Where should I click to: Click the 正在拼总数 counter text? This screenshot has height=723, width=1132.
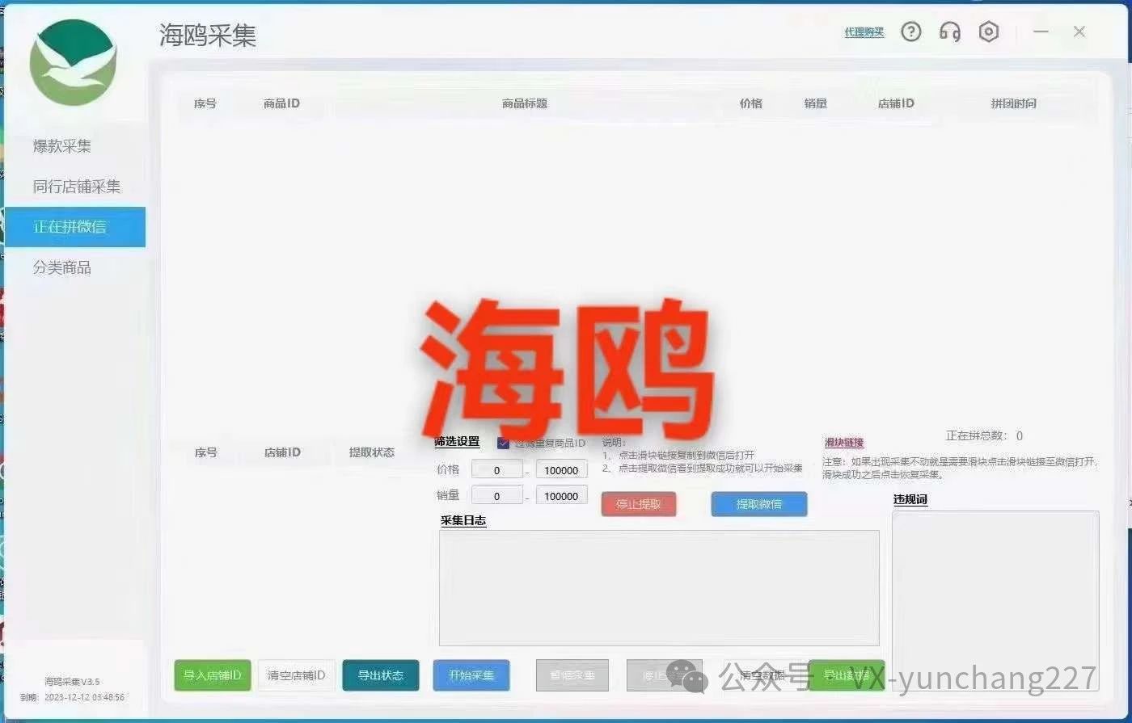984,435
